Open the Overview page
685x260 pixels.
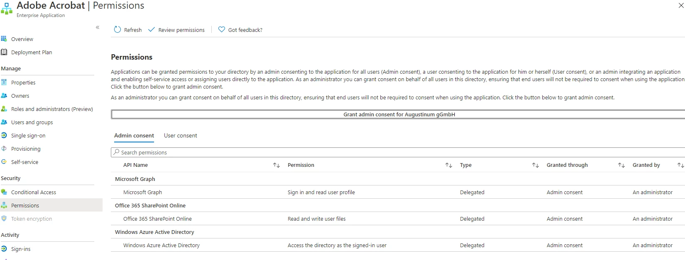[22, 39]
